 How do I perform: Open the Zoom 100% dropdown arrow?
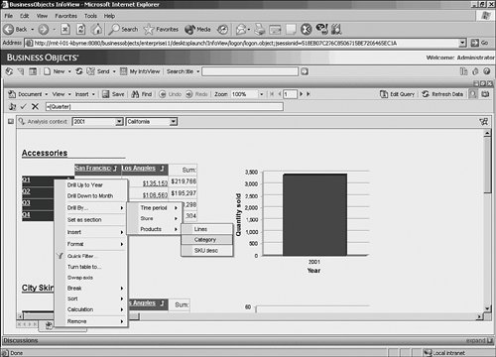261,94
